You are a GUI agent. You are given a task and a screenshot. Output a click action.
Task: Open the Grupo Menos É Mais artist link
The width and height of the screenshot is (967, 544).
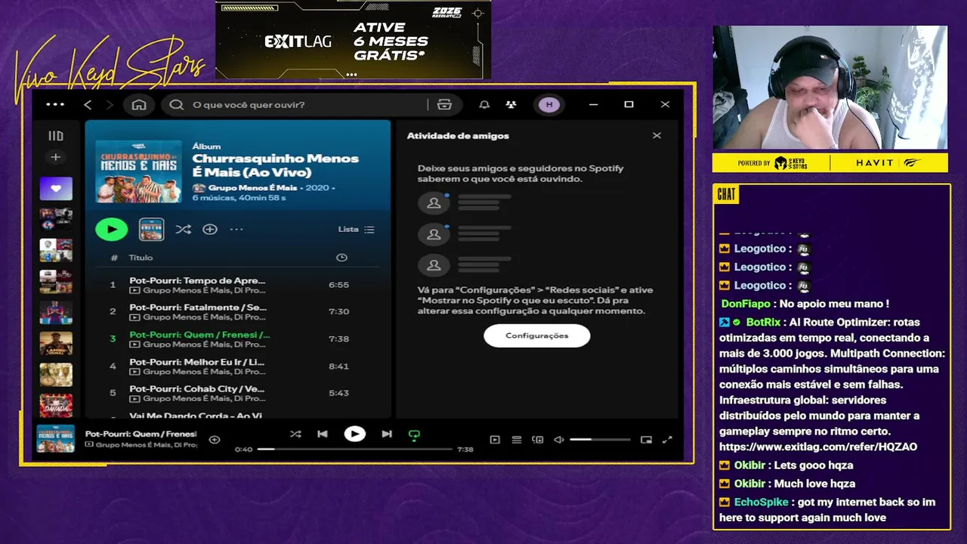pyautogui.click(x=254, y=187)
